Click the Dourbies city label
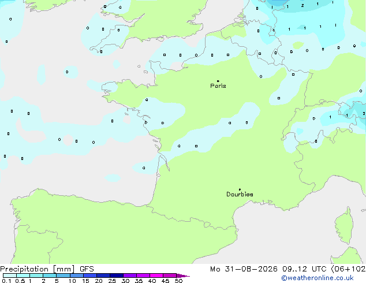The image size is (366, 283). (240, 194)
